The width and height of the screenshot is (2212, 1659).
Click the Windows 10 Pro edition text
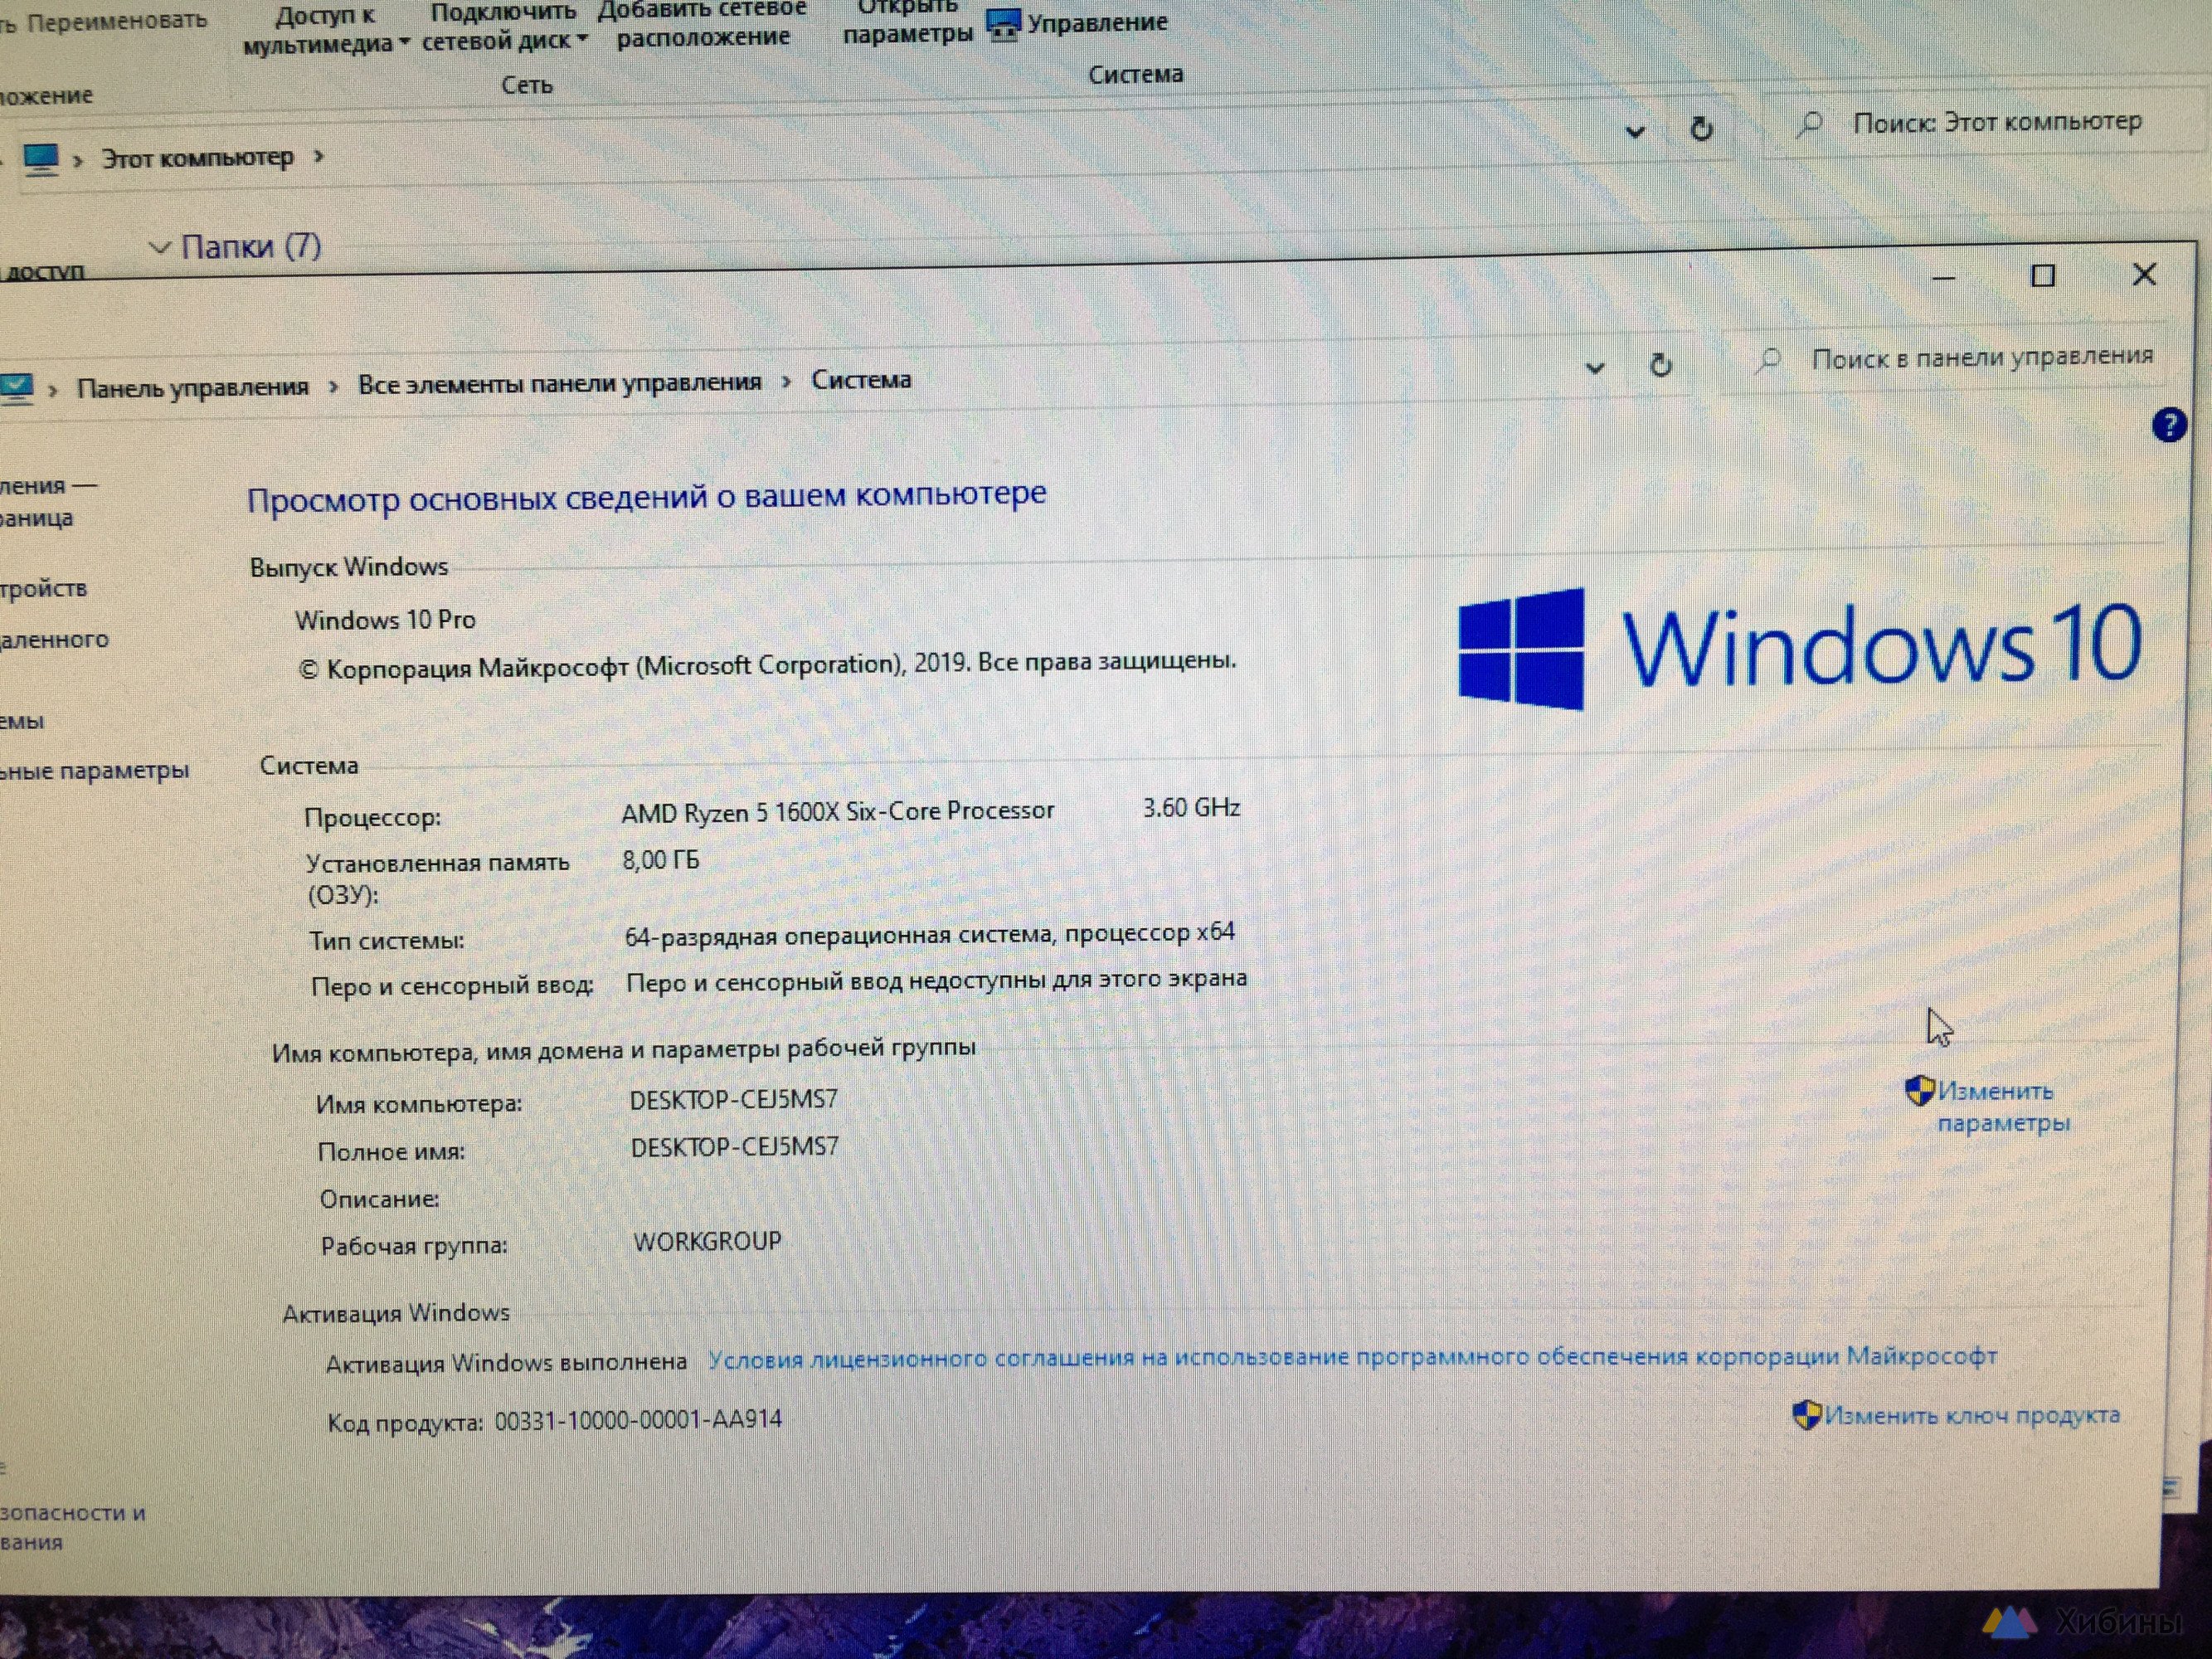(385, 620)
